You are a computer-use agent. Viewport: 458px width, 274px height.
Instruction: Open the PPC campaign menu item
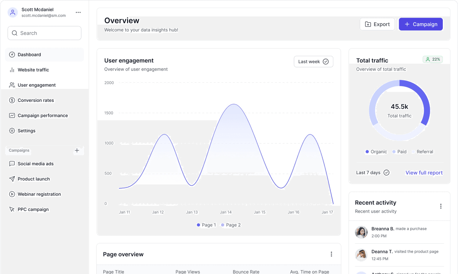(x=33, y=209)
